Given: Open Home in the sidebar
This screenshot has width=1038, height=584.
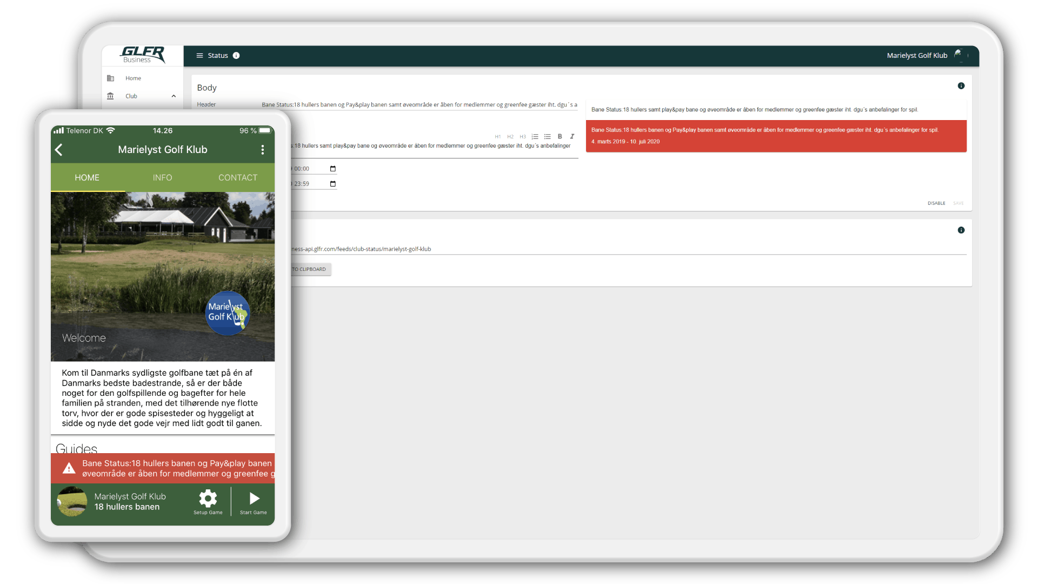Looking at the screenshot, I should [133, 78].
